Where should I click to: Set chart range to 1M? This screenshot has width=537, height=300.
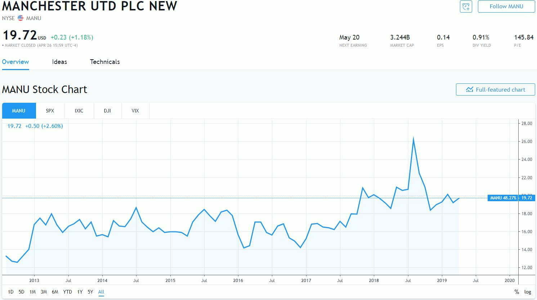coord(33,292)
